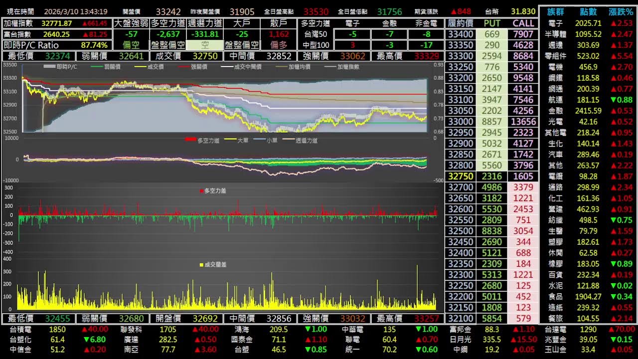Select the 餐旅 sector row
The image size is (638, 359).
[589, 318]
